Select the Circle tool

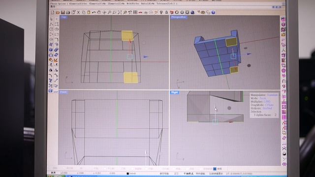point(51,29)
